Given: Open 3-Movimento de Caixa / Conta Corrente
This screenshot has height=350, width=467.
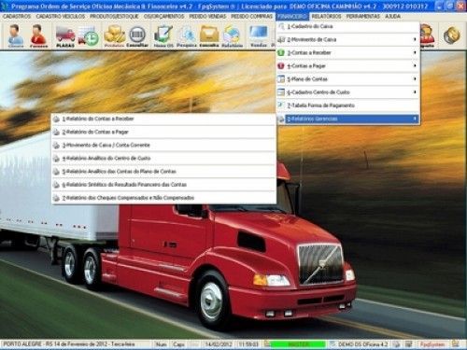Looking at the screenshot, I should click(x=163, y=146).
